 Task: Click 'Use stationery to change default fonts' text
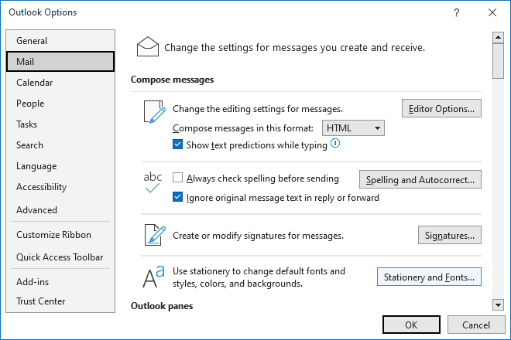259,277
